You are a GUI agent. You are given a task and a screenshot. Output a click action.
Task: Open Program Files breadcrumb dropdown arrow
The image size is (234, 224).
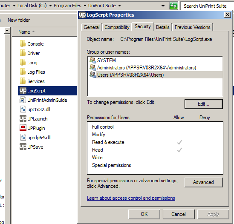coord(85,6)
